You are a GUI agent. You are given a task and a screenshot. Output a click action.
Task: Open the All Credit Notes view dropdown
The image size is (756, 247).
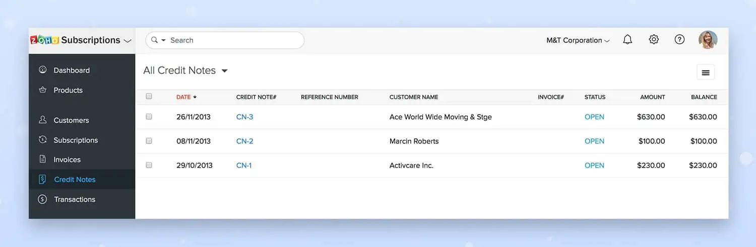tap(225, 71)
